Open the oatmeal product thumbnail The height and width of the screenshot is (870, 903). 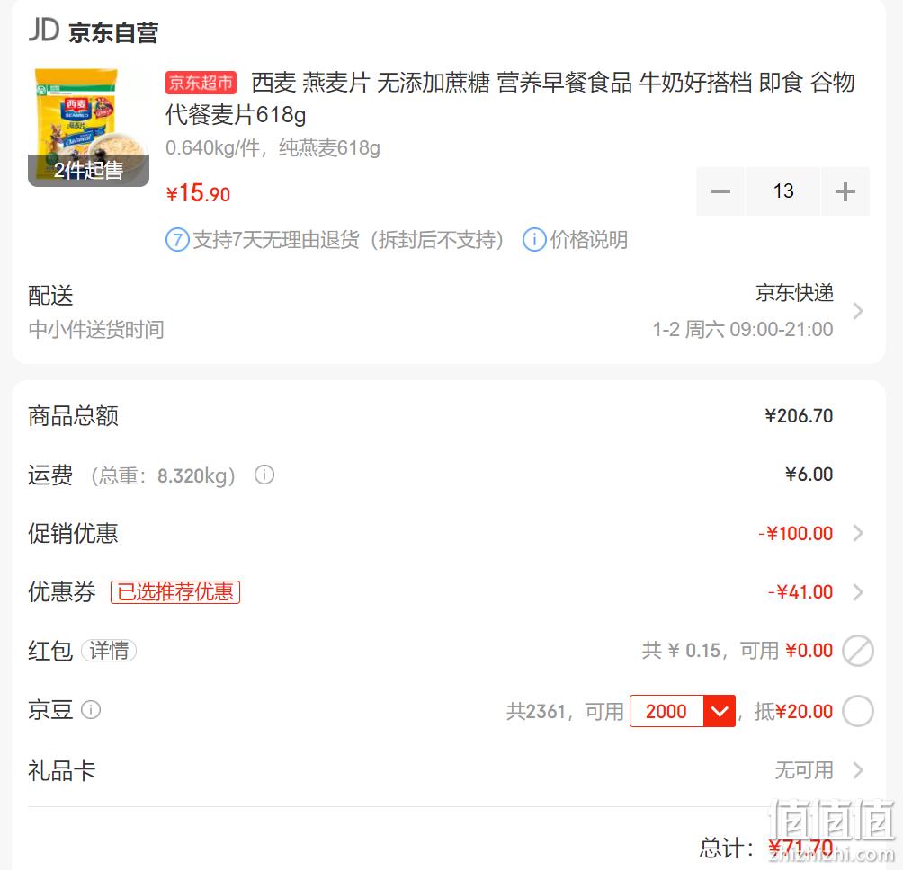pos(88,127)
